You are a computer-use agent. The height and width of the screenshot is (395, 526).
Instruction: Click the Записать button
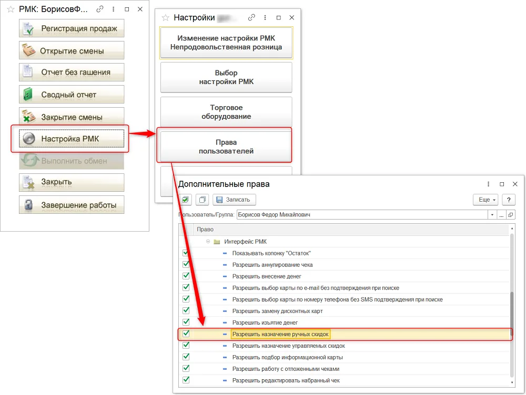coord(234,200)
